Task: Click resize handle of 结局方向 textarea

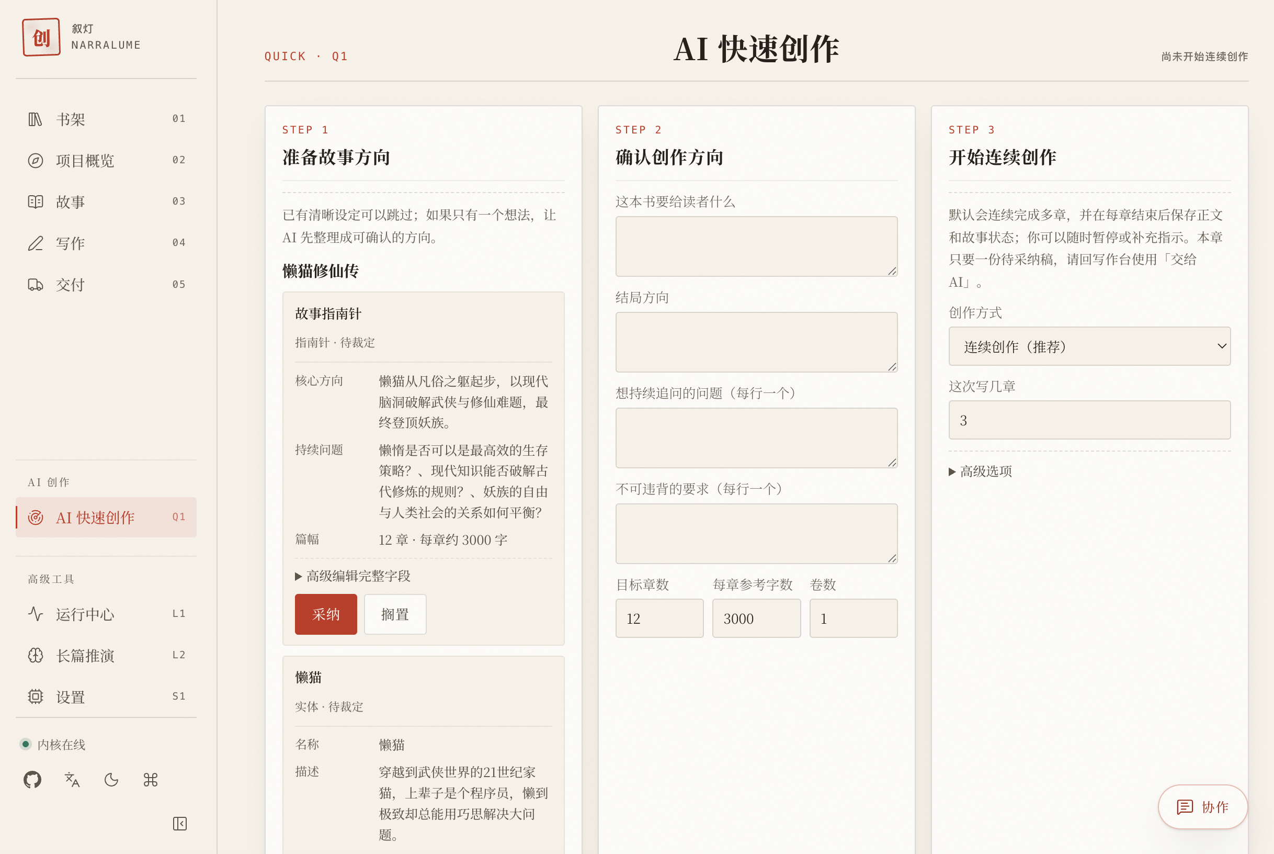Action: [x=892, y=366]
